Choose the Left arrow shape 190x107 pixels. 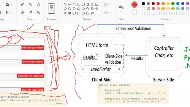[83, 9]
